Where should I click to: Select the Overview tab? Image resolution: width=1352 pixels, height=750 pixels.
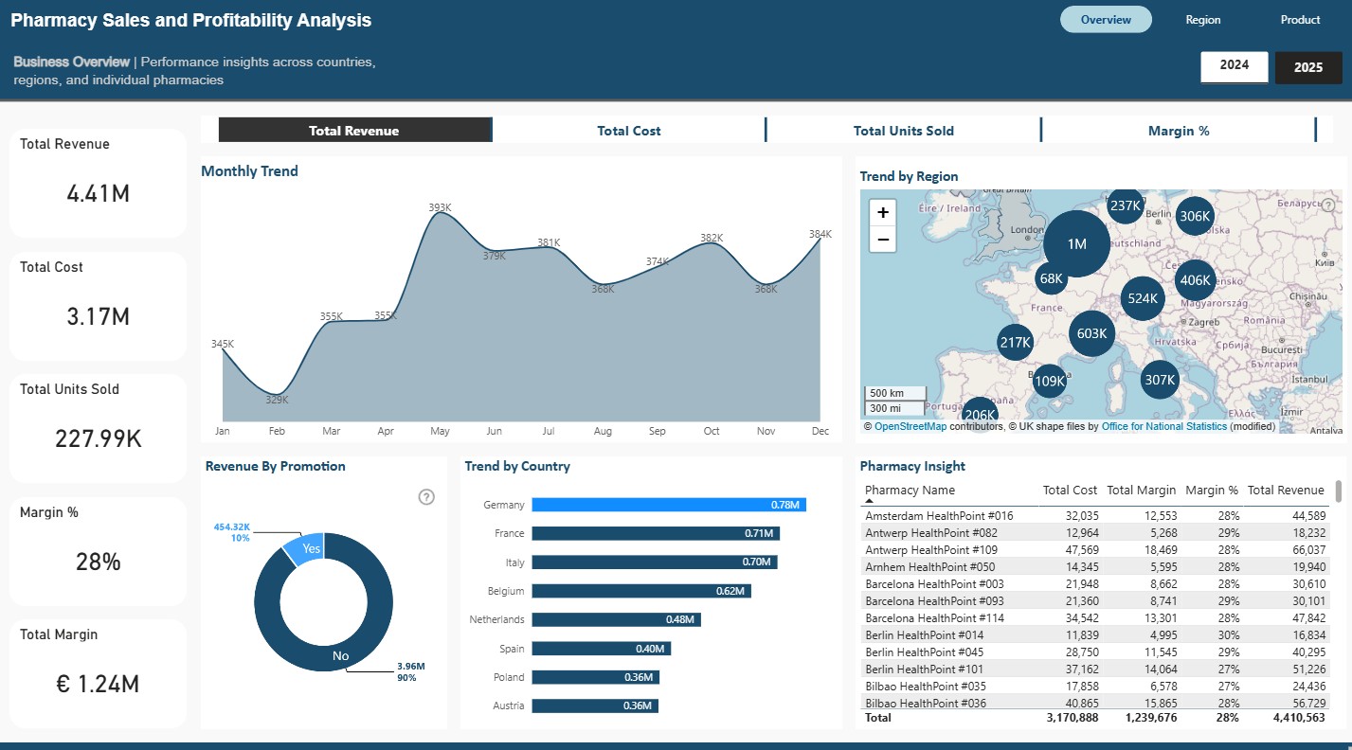tap(1106, 19)
